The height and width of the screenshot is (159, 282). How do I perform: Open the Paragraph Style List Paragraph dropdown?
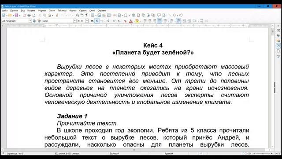point(30,21)
